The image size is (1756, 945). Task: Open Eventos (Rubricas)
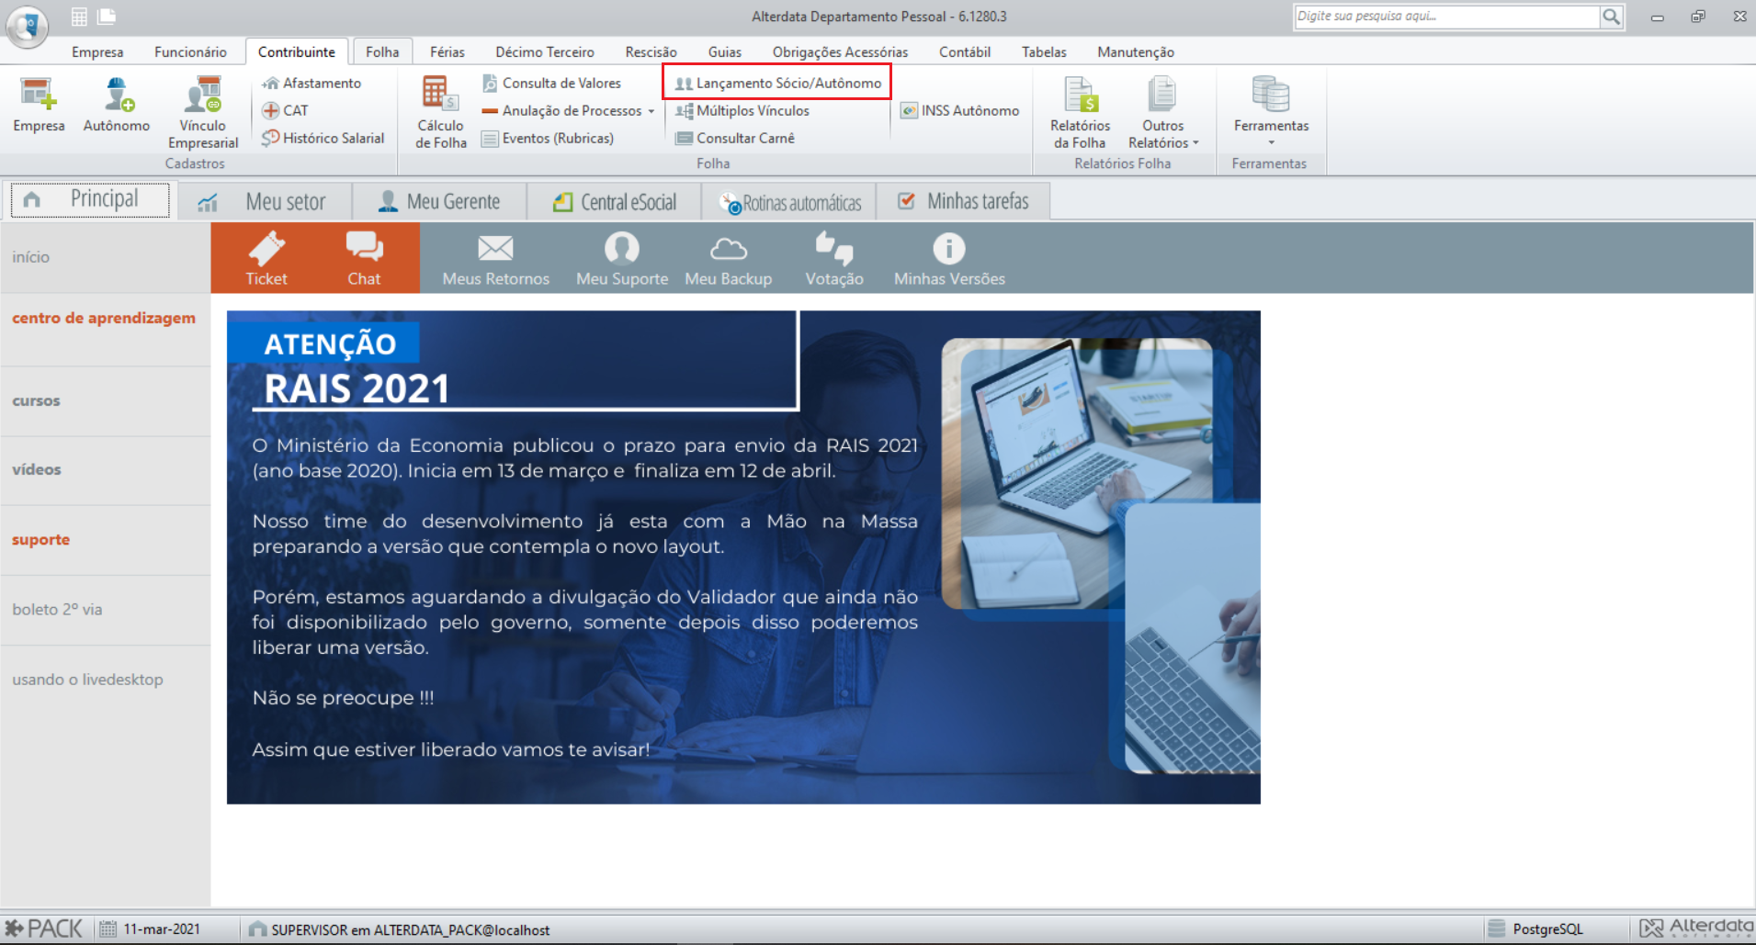(x=548, y=138)
